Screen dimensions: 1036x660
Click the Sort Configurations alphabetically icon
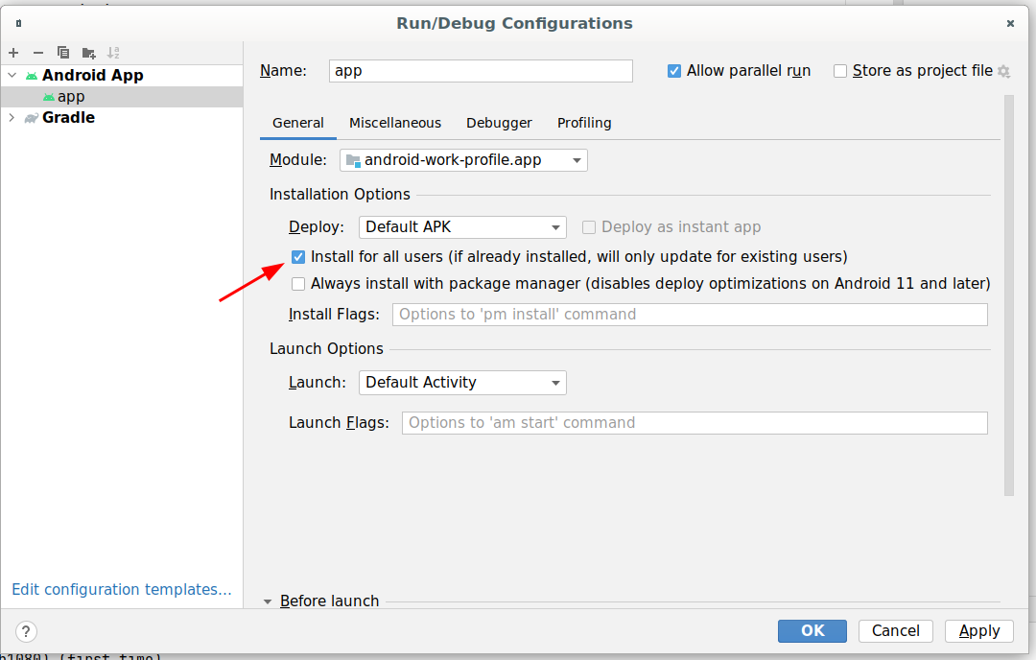(113, 53)
